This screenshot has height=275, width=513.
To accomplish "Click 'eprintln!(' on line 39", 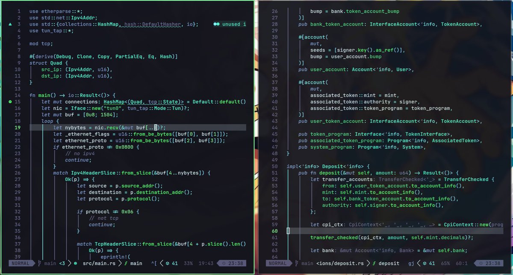I will (115, 257).
